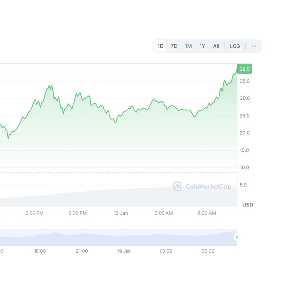The image size is (292, 292).
Task: Click the right handle of range navigator
Action: coord(237,237)
